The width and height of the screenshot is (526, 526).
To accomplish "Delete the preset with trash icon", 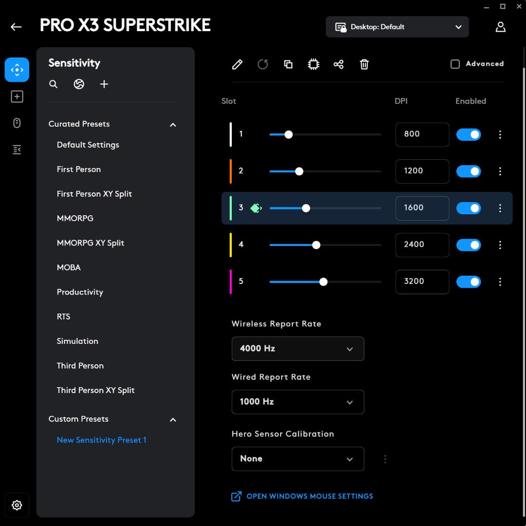I will [x=364, y=64].
